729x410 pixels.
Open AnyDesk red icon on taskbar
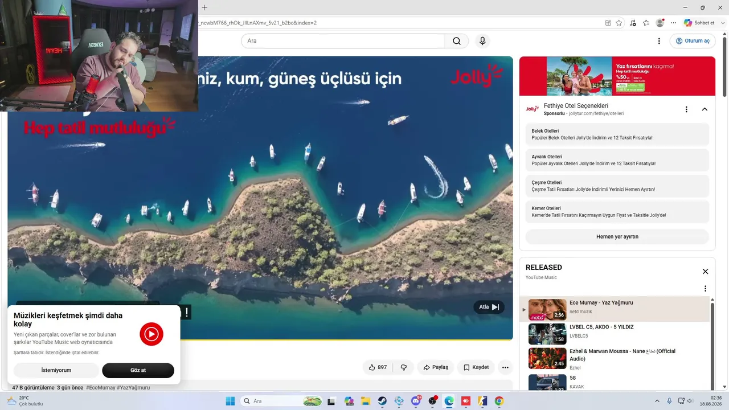(x=465, y=401)
